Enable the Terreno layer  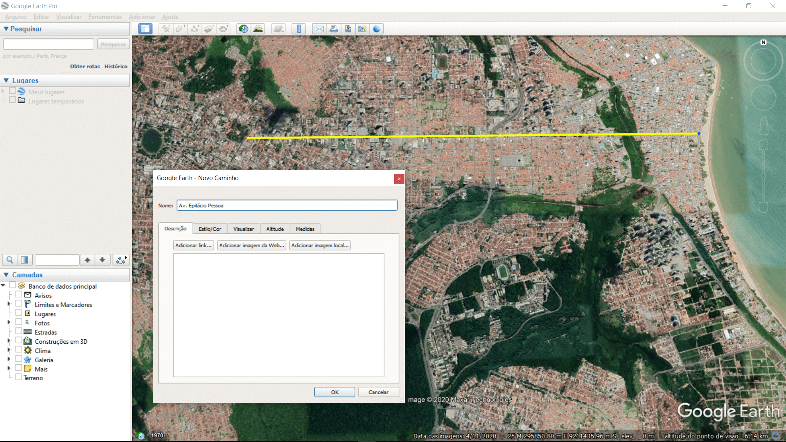pyautogui.click(x=18, y=377)
